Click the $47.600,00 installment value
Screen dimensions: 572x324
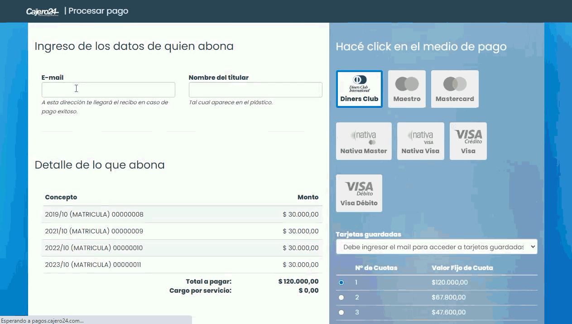coord(448,312)
